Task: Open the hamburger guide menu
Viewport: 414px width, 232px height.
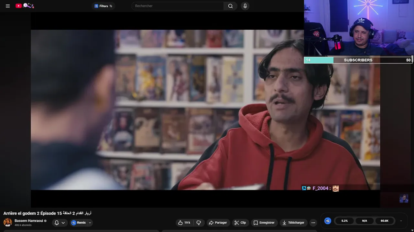Action: 8,6
